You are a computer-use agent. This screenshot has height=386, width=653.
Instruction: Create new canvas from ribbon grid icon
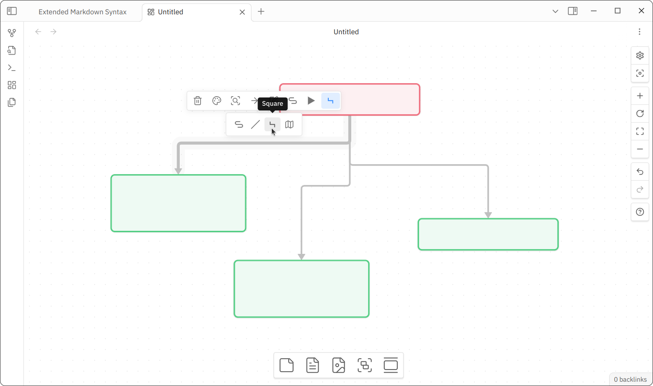(12, 85)
